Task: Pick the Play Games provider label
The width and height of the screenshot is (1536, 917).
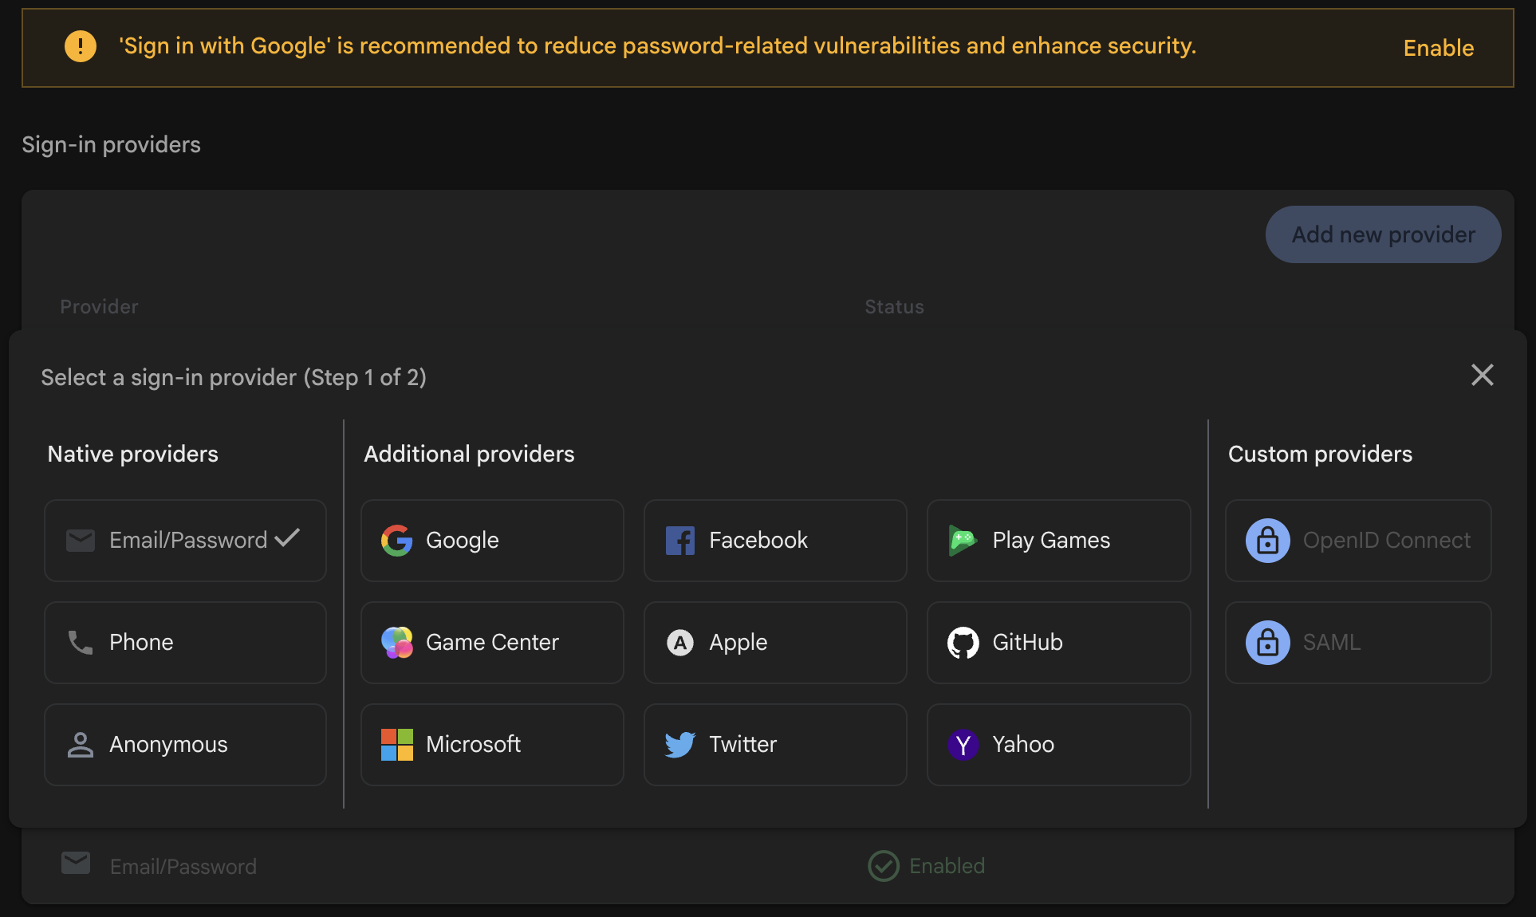Action: tap(1051, 541)
